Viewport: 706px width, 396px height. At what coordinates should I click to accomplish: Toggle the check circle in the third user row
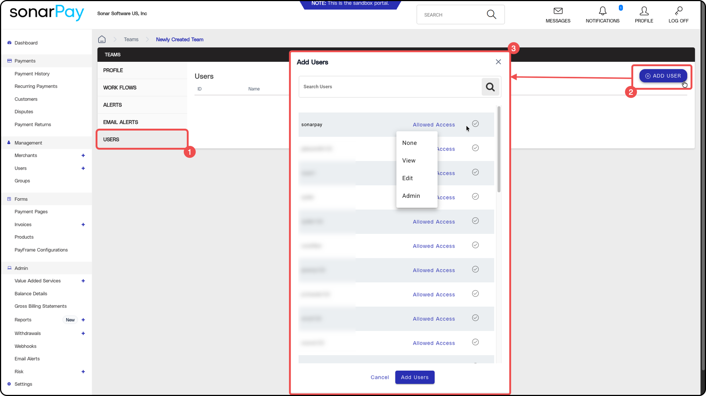point(475,172)
